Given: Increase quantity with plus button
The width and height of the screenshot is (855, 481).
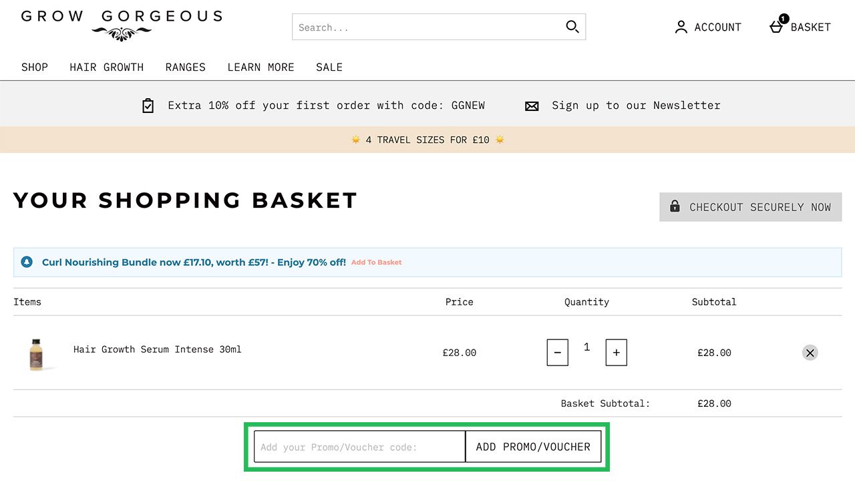Looking at the screenshot, I should [616, 353].
